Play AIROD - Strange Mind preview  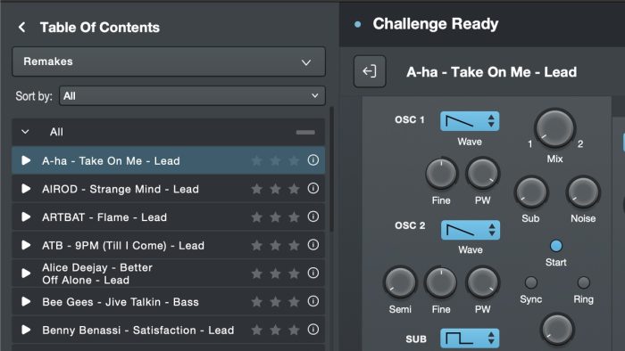pyautogui.click(x=26, y=189)
